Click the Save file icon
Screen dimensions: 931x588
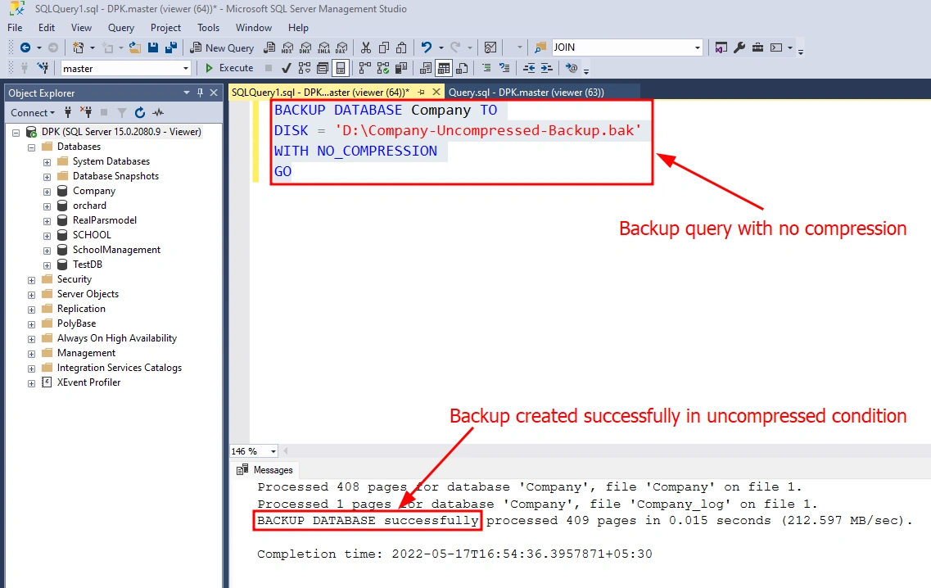(152, 47)
